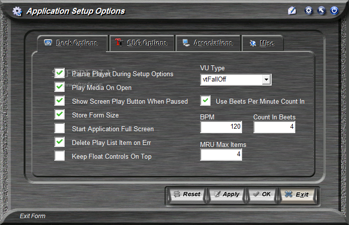Click the envelope notepad icon in title bar
Screen dimensions: 349x225
click(292, 10)
